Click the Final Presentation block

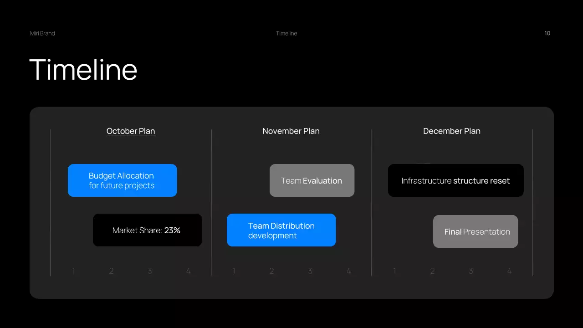(475, 231)
